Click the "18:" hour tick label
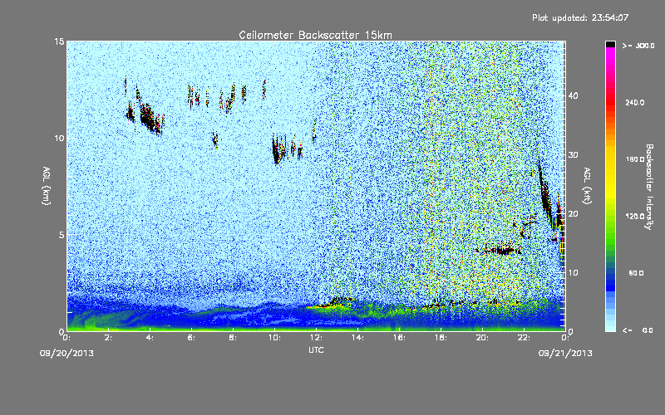Screen dimensions: 665x415 (x=441, y=338)
